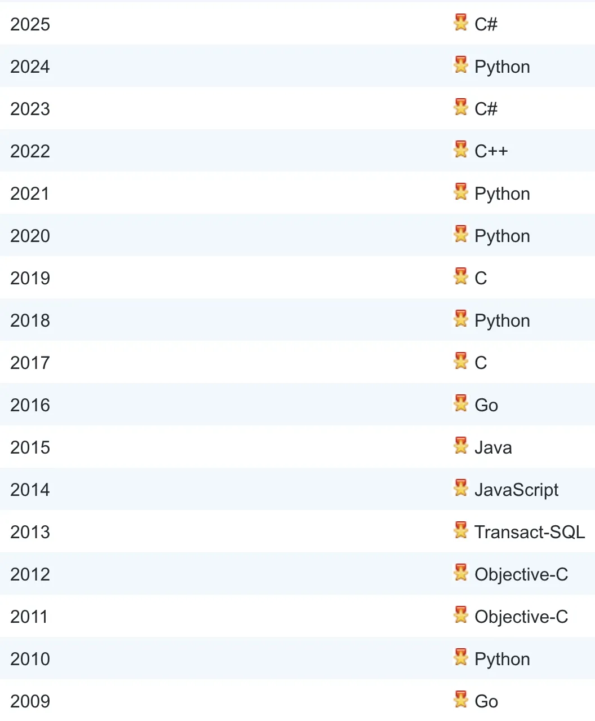The height and width of the screenshot is (721, 595).
Task: Select the award icon in the 2012 Objective-C row
Action: pyautogui.click(x=461, y=572)
